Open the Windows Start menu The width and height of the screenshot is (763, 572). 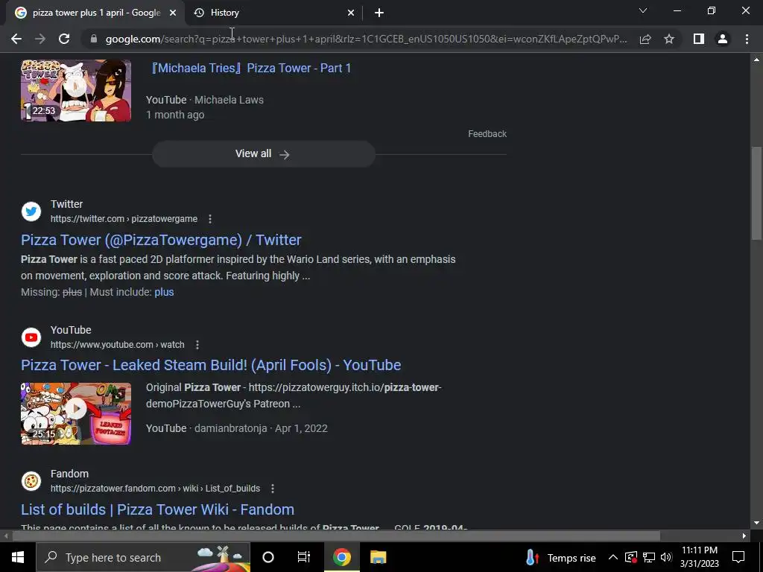click(18, 557)
